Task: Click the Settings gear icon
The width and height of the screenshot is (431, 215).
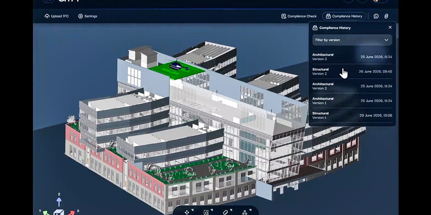Action: [x=80, y=16]
